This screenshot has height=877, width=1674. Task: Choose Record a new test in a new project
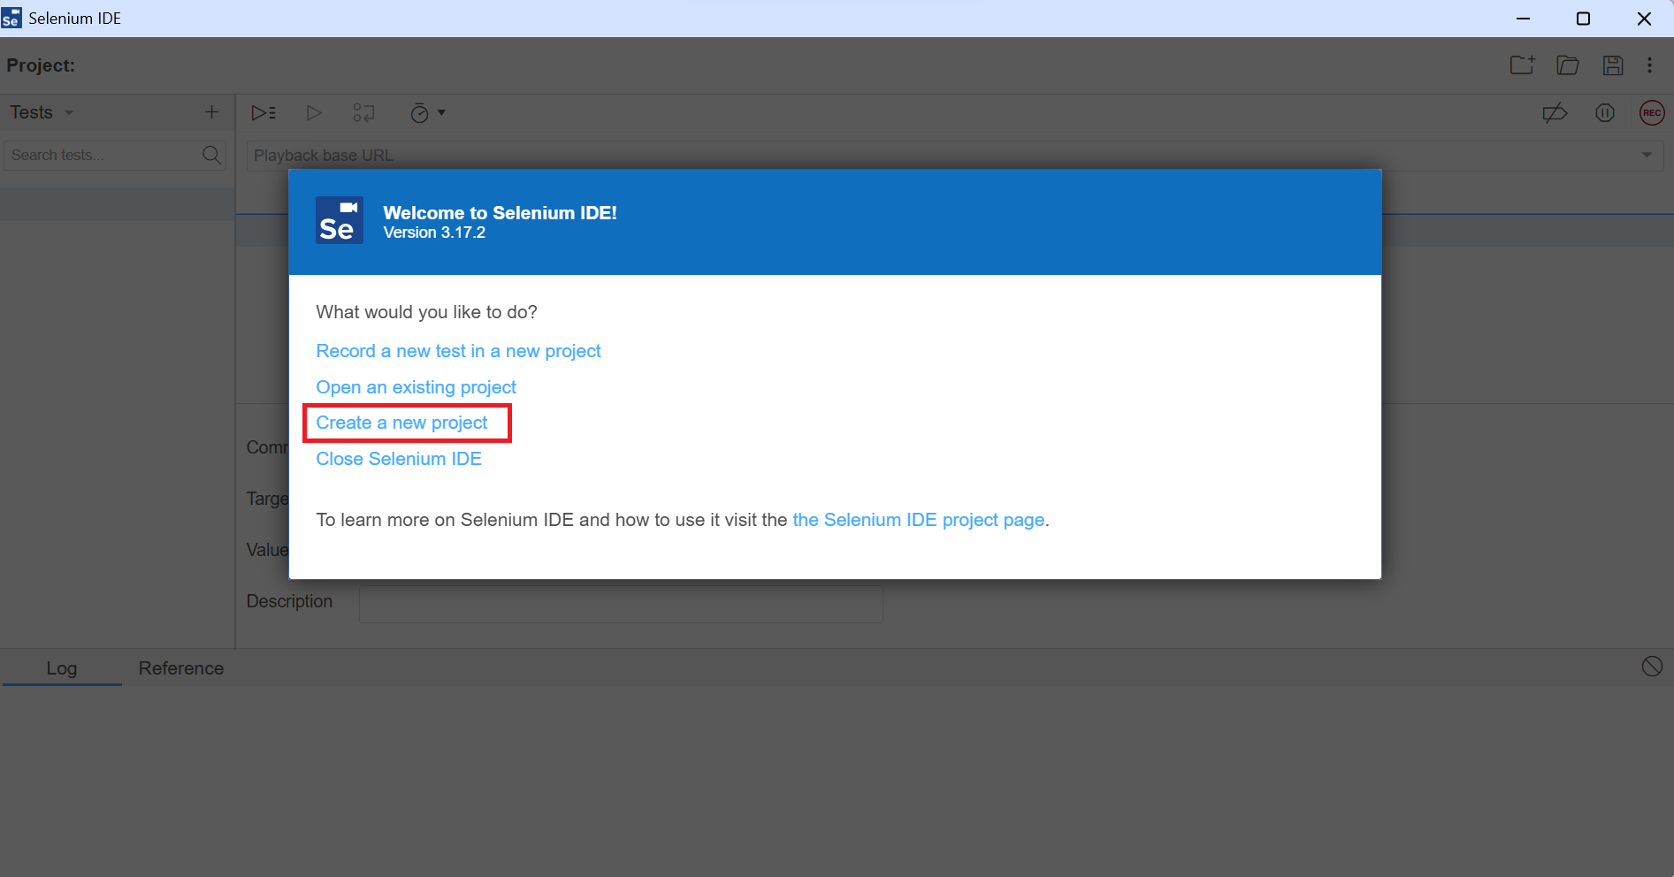pyautogui.click(x=458, y=351)
